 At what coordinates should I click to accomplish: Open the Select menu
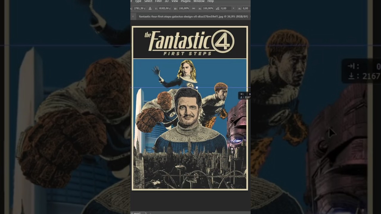click(x=148, y=1)
